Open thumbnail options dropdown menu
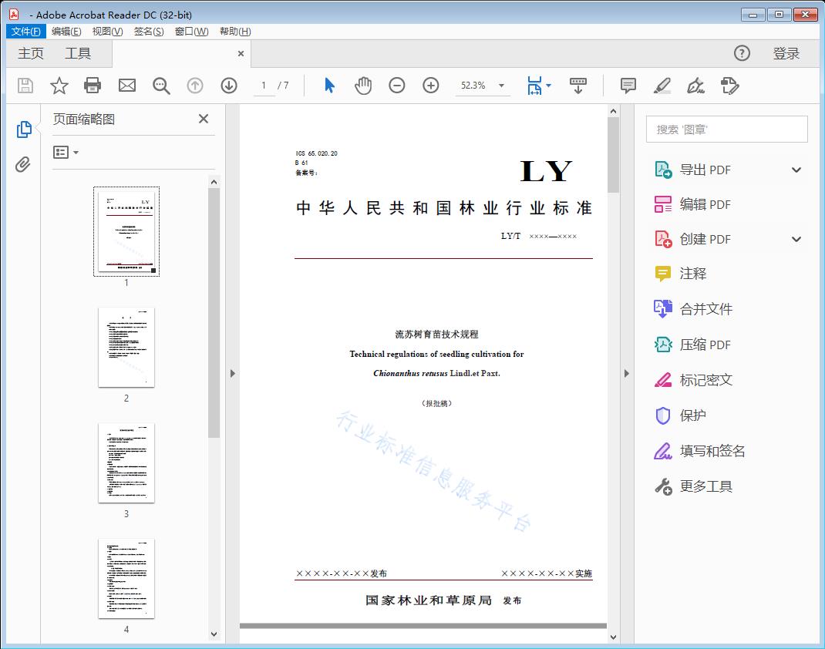Screen dimensions: 825x649 coord(66,153)
